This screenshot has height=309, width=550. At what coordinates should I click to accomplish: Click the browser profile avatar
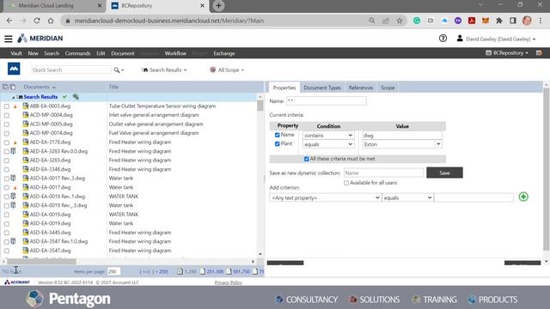(527, 21)
